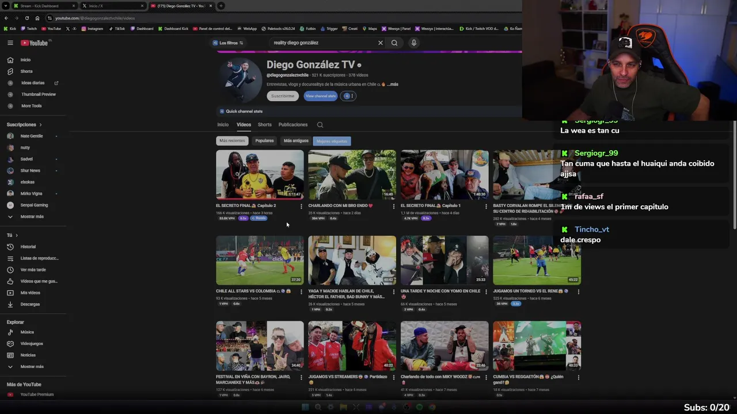Image resolution: width=737 pixels, height=414 pixels.
Task: Reload the page in the browser
Action: 26,18
